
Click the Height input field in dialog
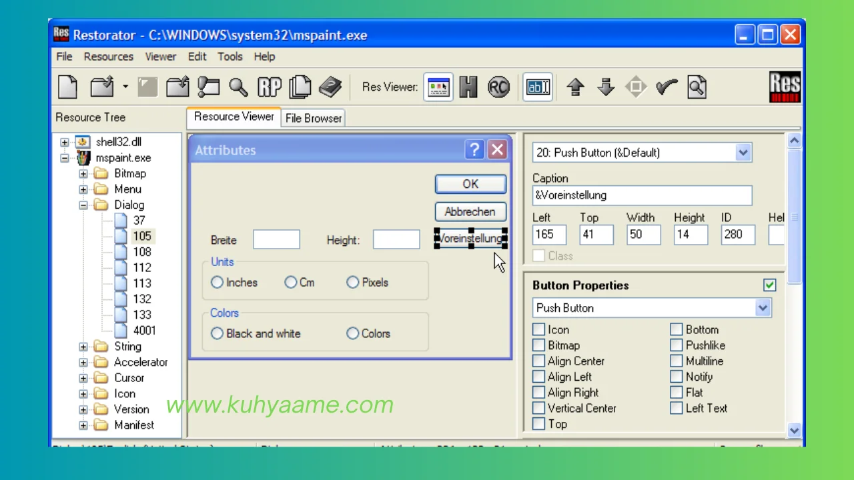(x=396, y=239)
